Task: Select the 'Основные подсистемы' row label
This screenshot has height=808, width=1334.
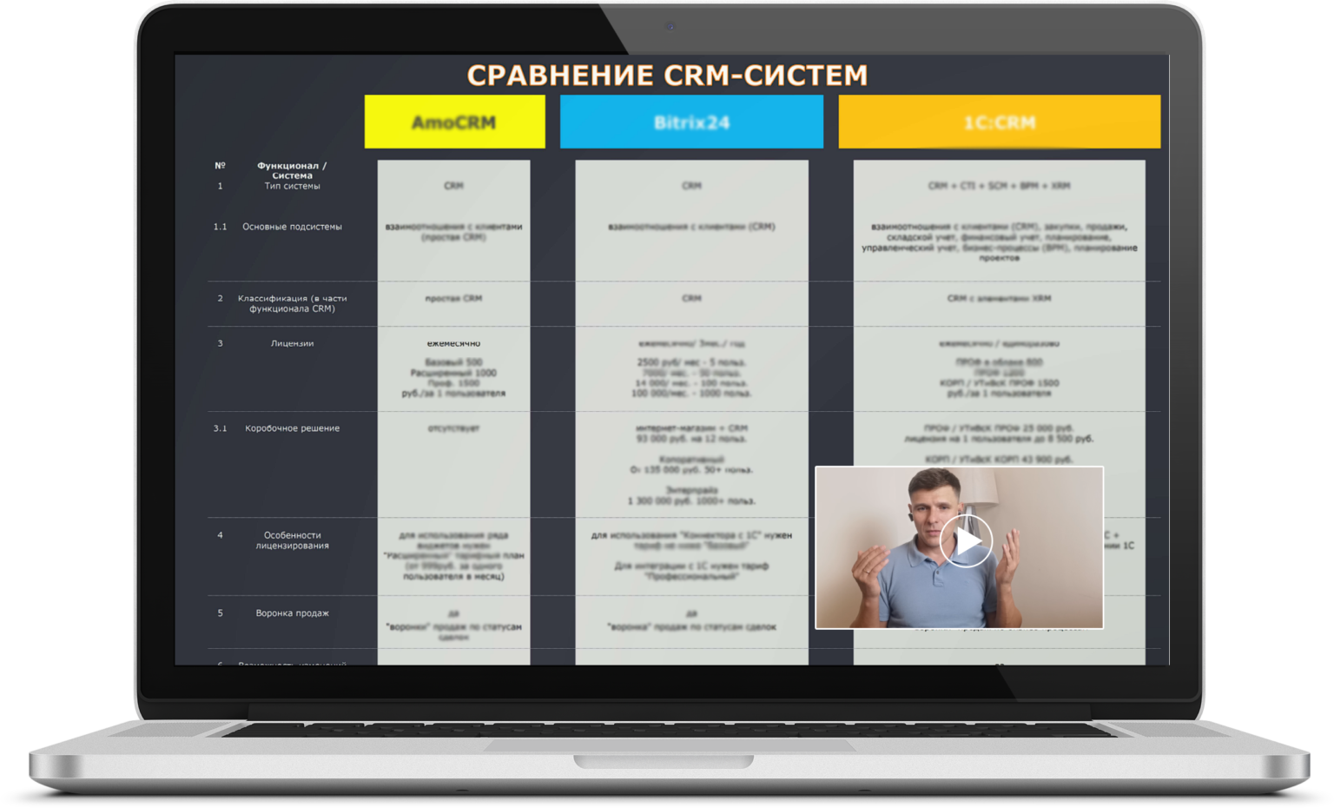Action: tap(292, 227)
